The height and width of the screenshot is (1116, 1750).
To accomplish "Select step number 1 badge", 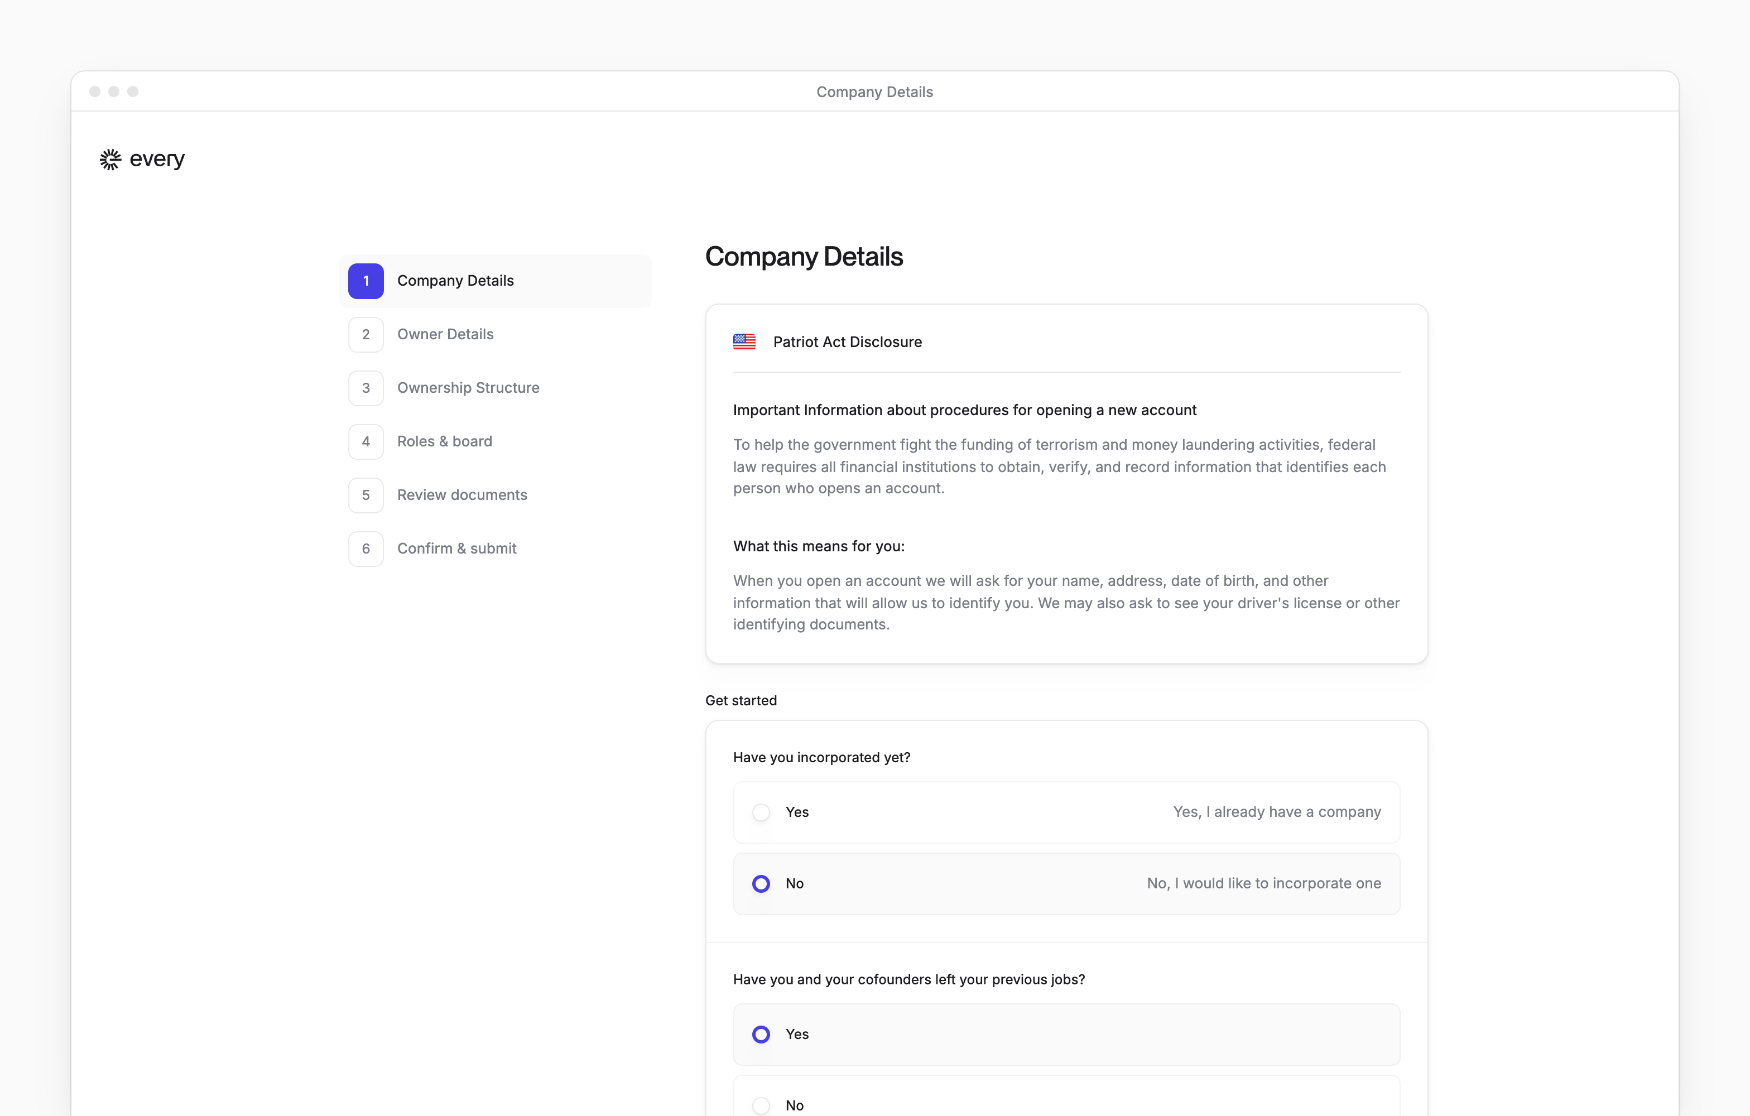I will (x=366, y=281).
